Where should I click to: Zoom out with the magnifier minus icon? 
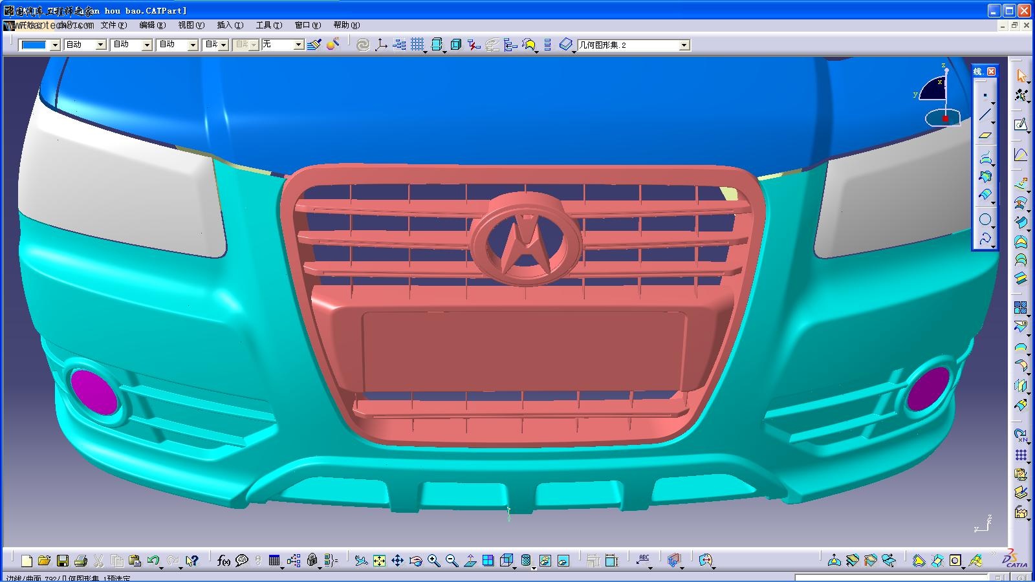(x=452, y=561)
